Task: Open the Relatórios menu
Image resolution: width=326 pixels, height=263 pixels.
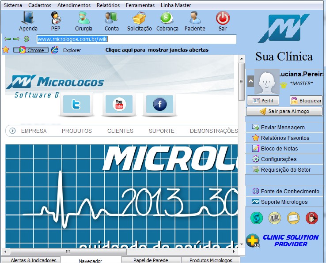Action: [108, 5]
